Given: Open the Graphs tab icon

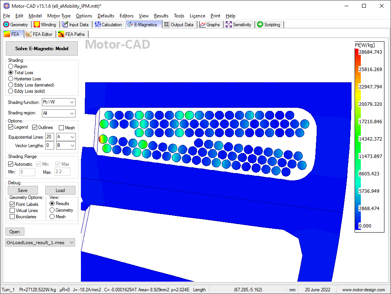Looking at the screenshot, I should [x=202, y=25].
